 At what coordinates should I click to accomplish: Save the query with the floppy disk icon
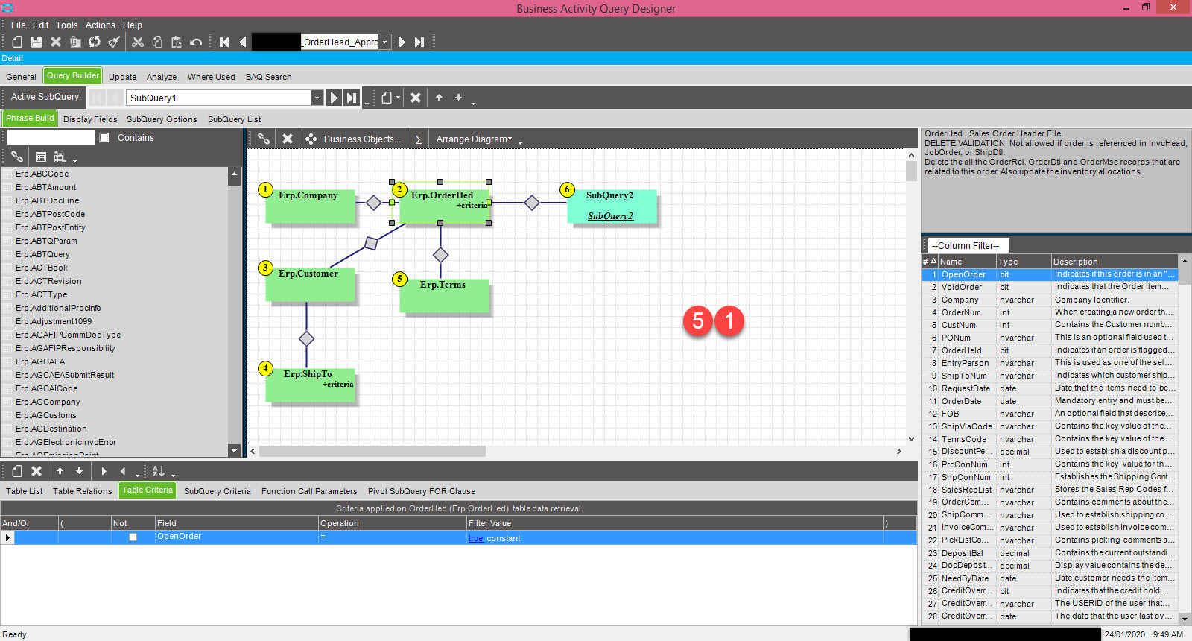[x=36, y=42]
